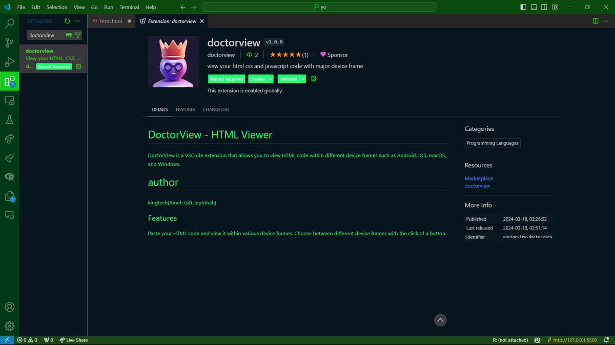Screen dimensions: 615x345
Task: Open the Remote Explorer view
Action: (9, 101)
